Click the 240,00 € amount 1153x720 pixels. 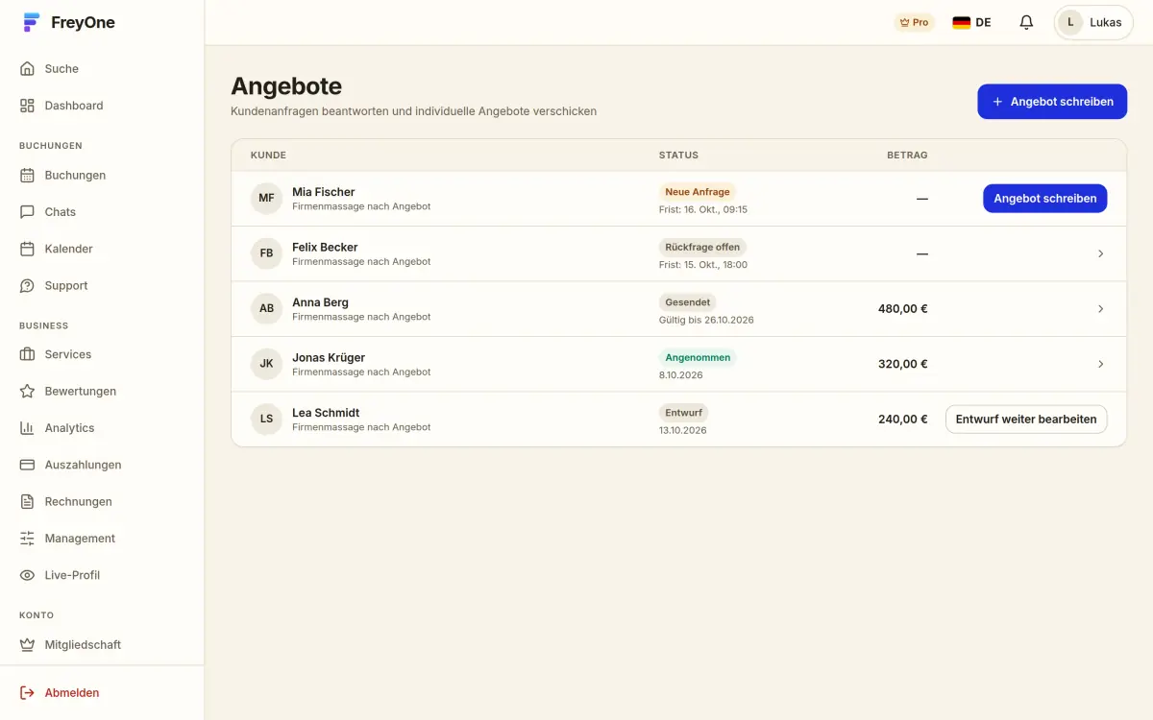(x=903, y=420)
